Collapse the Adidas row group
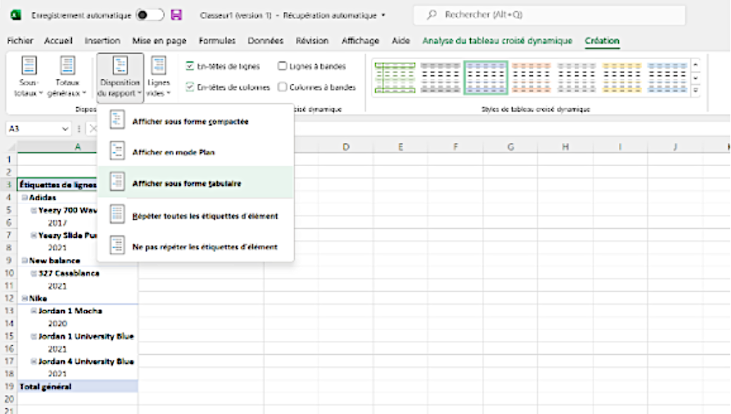731x414 pixels. click(x=25, y=199)
